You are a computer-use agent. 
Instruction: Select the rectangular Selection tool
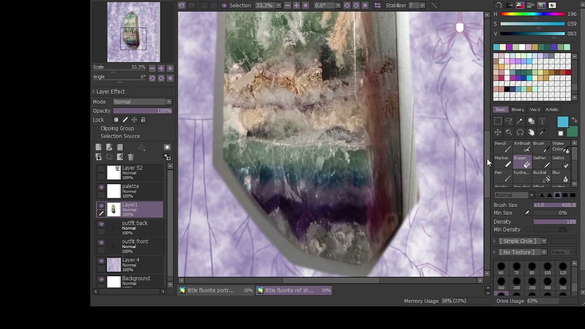click(x=498, y=121)
